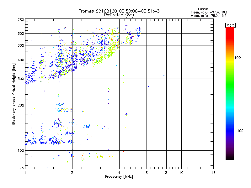Click the "[deg]" colorbar unit label

point(230,25)
